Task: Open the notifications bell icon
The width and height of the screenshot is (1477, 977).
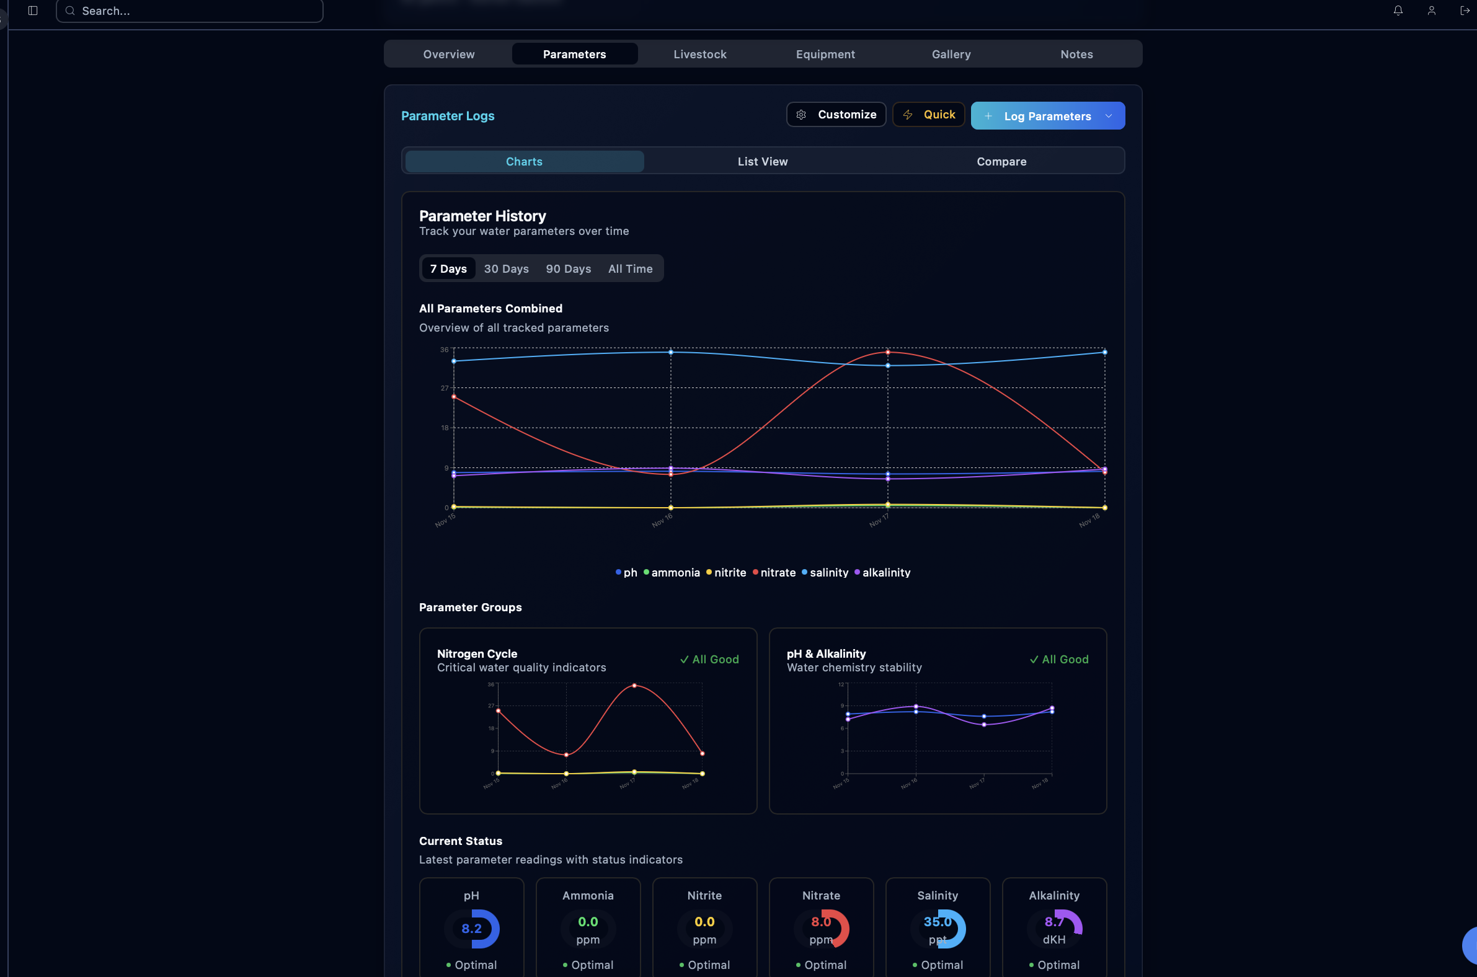Action: 1398,11
